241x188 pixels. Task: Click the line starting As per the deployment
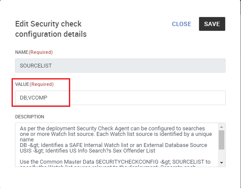tap(112, 128)
